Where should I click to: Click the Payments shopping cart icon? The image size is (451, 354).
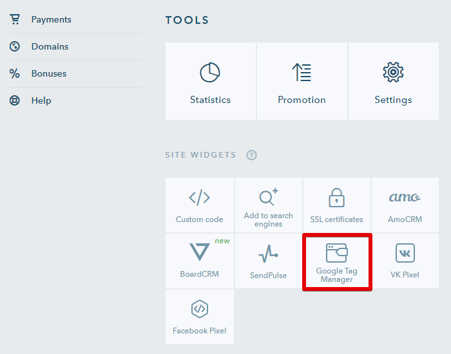[15, 19]
